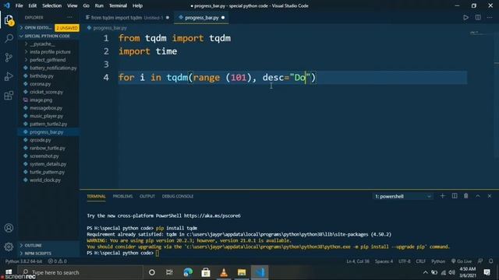Expand the Outline section

(x=48, y=246)
